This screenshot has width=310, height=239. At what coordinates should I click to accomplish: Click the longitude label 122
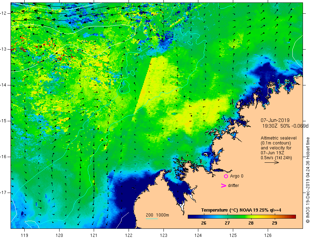click(x=129, y=235)
